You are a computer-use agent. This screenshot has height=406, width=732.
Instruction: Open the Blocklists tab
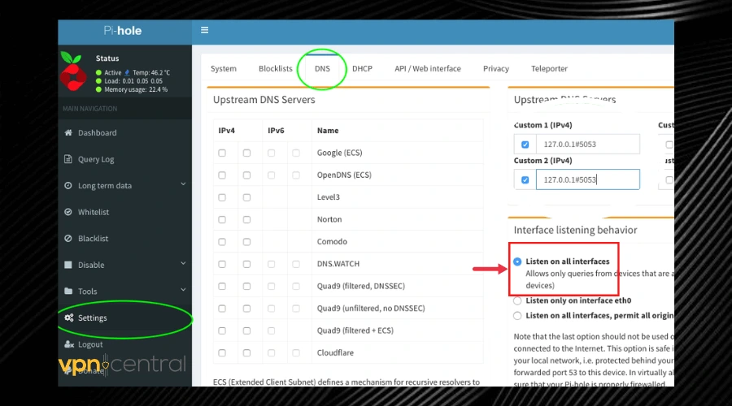(275, 69)
